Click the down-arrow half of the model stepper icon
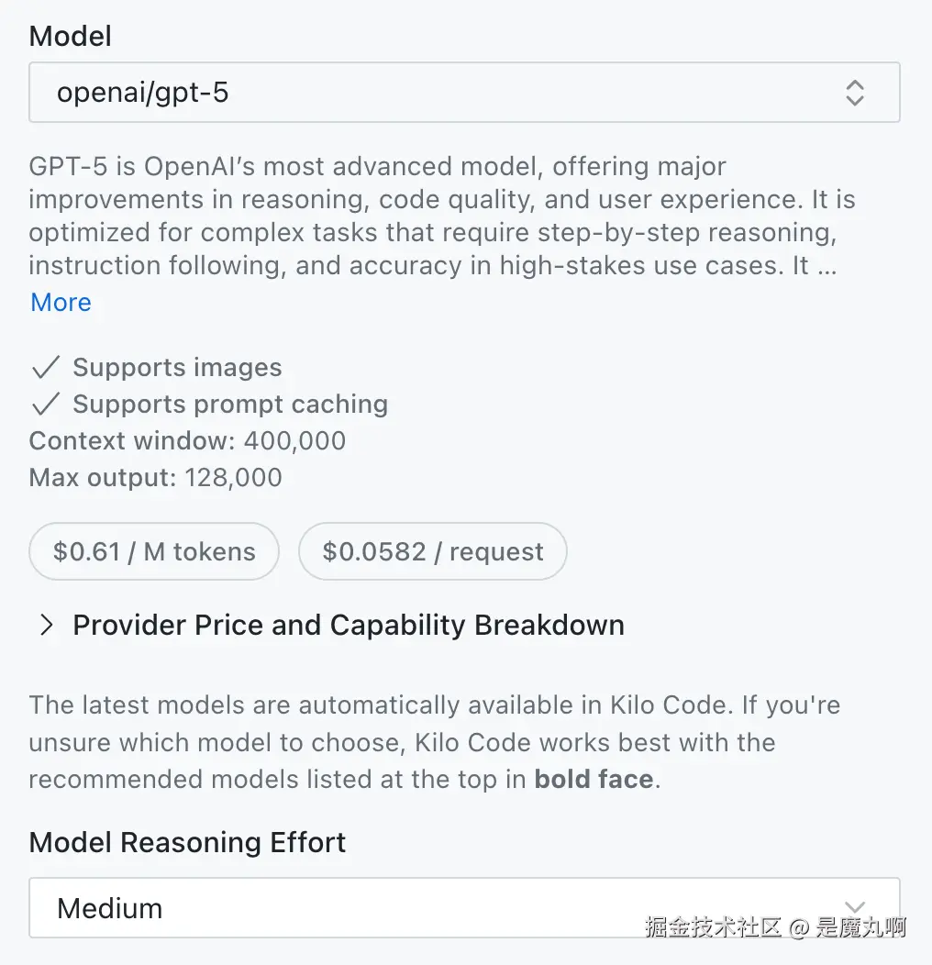This screenshot has height=965, width=932. pyautogui.click(x=854, y=99)
